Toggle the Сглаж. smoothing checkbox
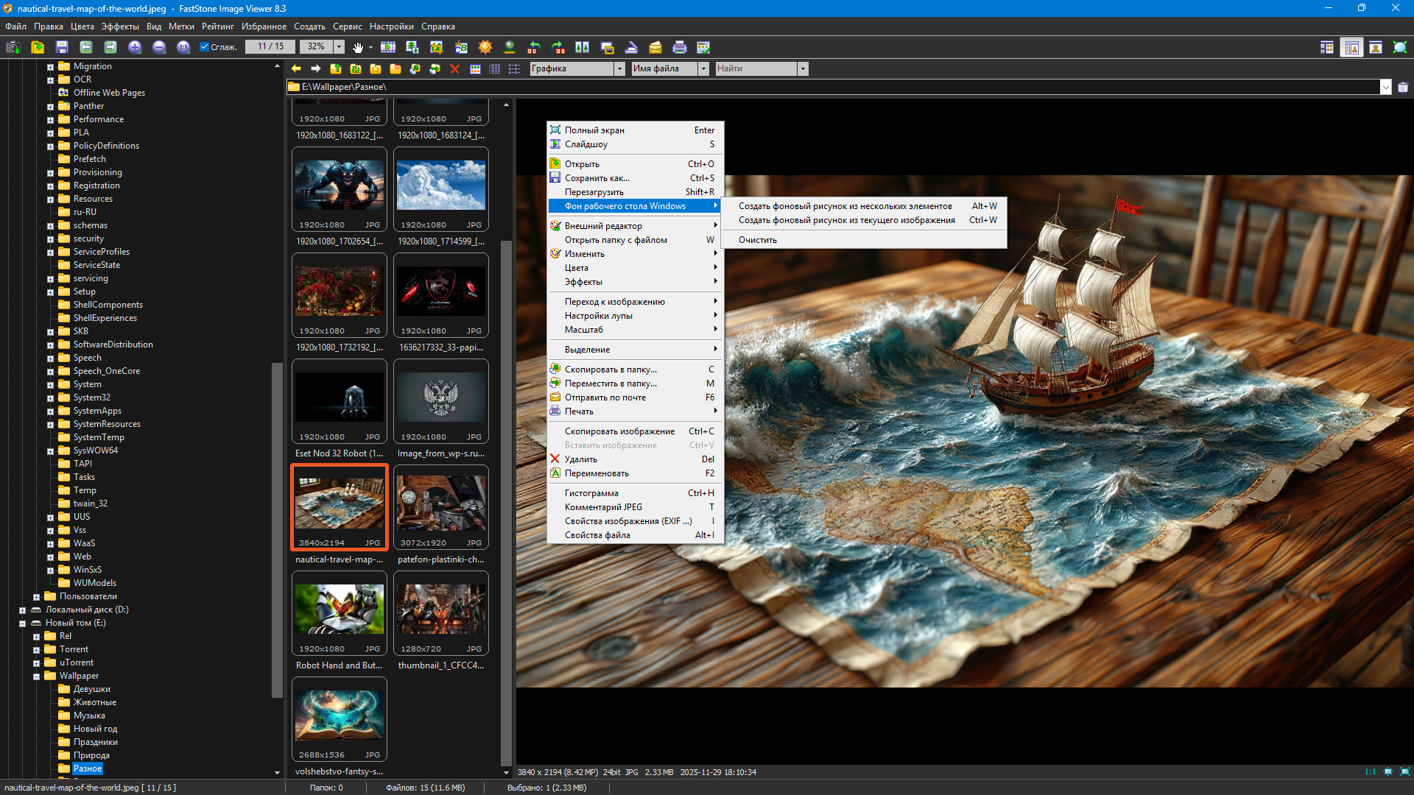The width and height of the screenshot is (1414, 795). pyautogui.click(x=205, y=47)
